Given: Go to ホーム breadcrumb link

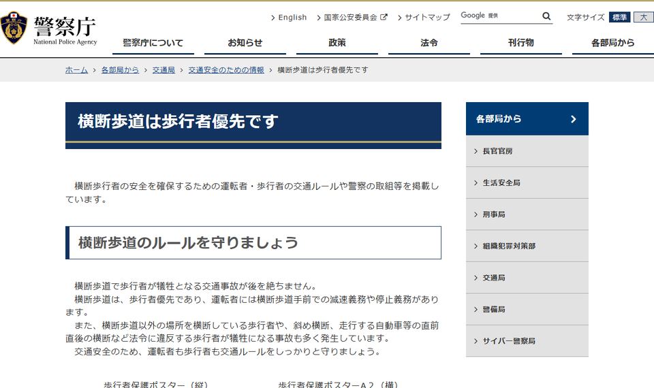Looking at the screenshot, I should click(76, 70).
